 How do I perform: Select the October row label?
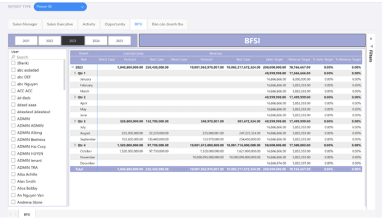(x=86, y=151)
